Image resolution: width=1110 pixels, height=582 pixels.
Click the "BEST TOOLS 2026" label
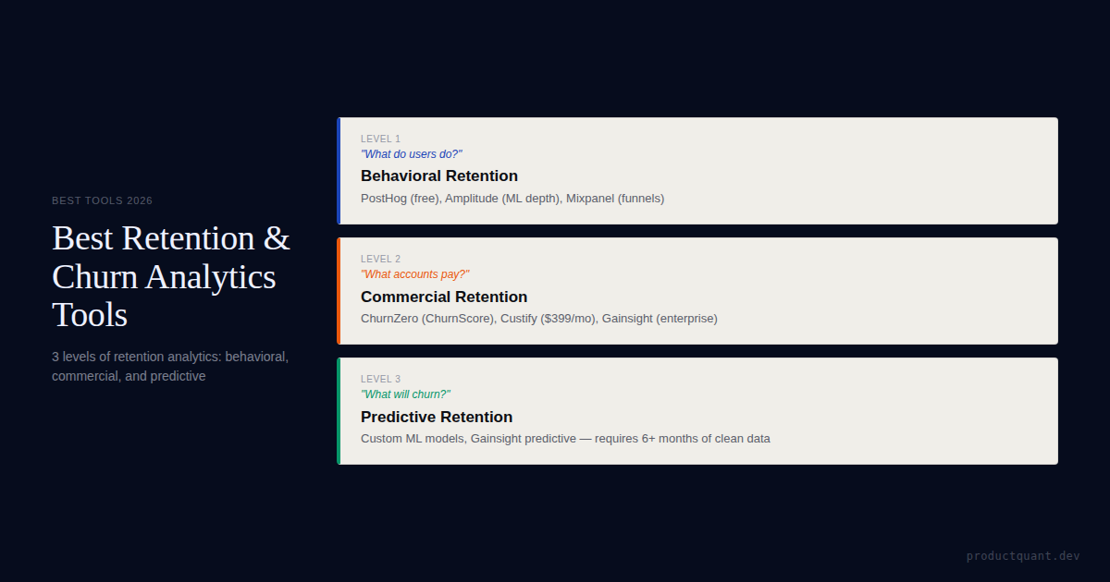pyautogui.click(x=102, y=200)
